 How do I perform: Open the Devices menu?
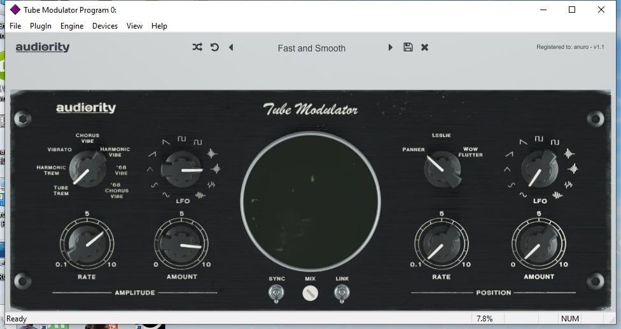tap(105, 25)
